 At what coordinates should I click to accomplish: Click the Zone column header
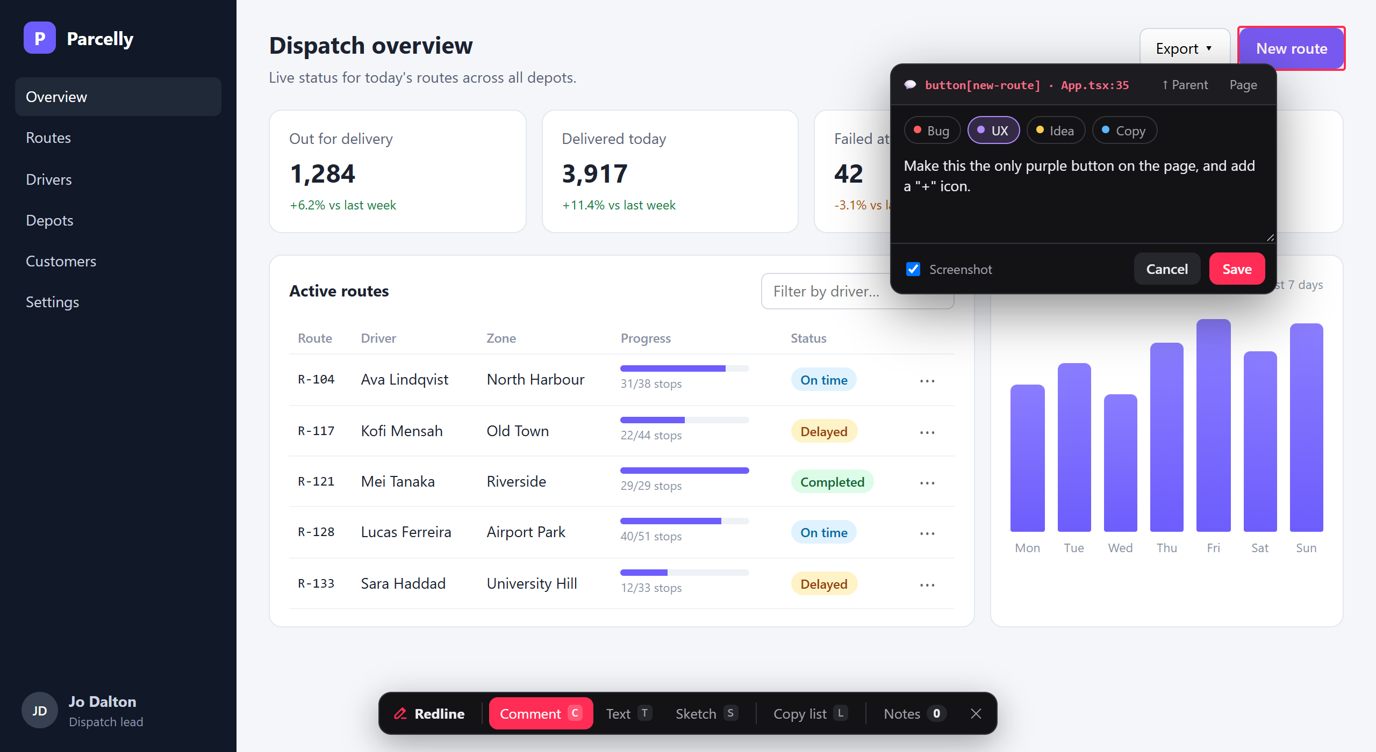pyautogui.click(x=501, y=338)
